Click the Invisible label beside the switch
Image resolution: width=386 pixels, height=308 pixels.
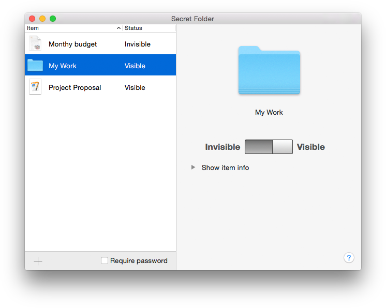[222, 147]
